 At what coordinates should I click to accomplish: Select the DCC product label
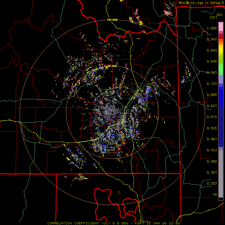click(219, 15)
